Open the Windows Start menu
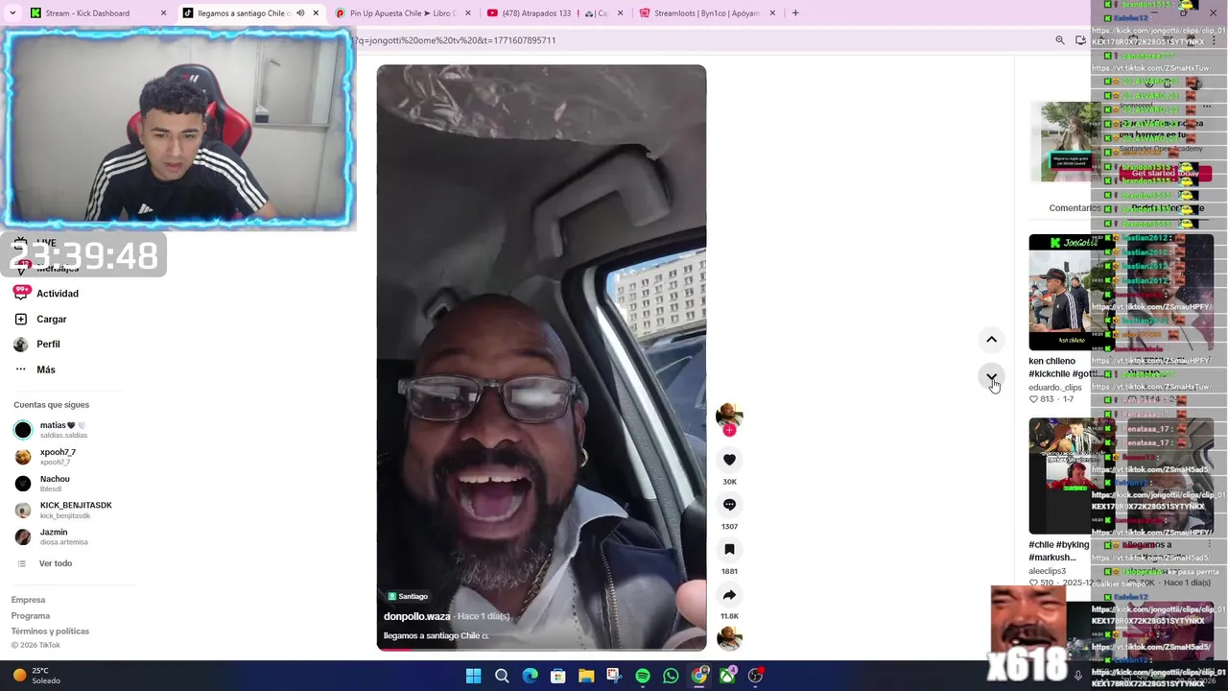The height and width of the screenshot is (691, 1228). [473, 677]
